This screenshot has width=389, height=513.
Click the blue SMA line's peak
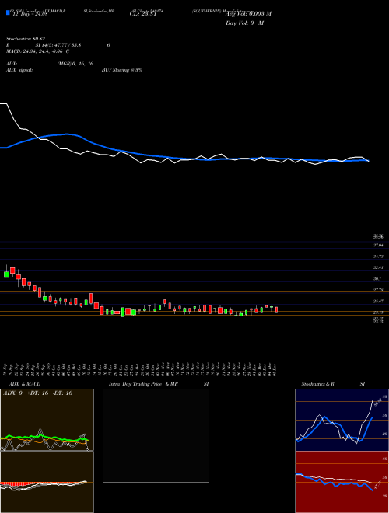(x=67, y=134)
